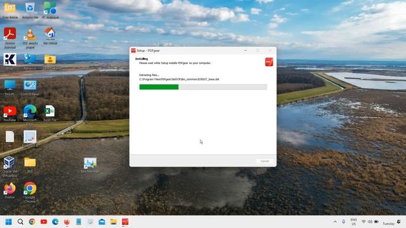Screen dimensions: 406x228
Task: Minimize the PDFgear Setup window
Action: (x=246, y=51)
